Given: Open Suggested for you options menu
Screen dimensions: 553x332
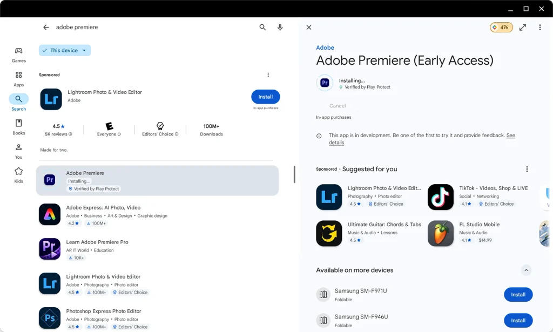Looking at the screenshot, I should 527,169.
